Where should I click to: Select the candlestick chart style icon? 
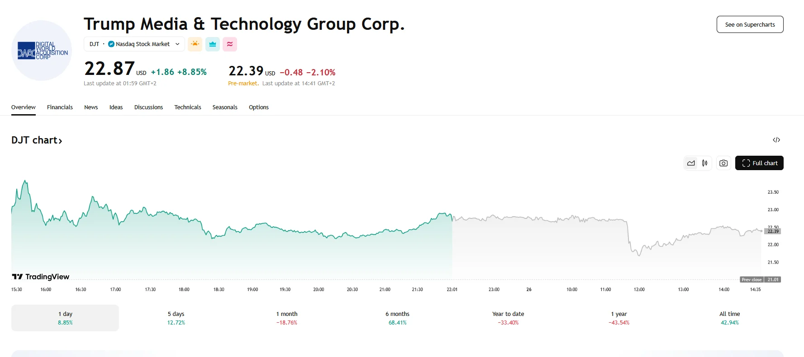click(704, 163)
